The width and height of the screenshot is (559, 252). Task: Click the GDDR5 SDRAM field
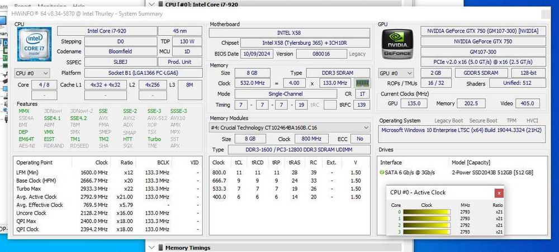tap(482, 73)
